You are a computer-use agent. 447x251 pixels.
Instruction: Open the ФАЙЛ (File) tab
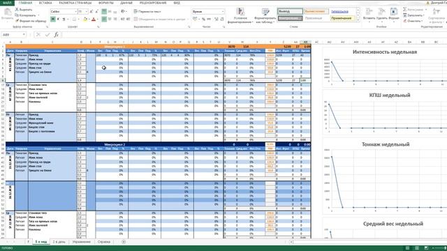pyautogui.click(x=7, y=3)
